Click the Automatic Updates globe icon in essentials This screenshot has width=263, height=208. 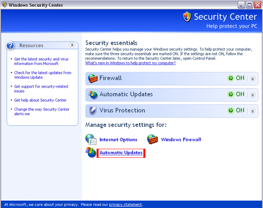(x=93, y=95)
